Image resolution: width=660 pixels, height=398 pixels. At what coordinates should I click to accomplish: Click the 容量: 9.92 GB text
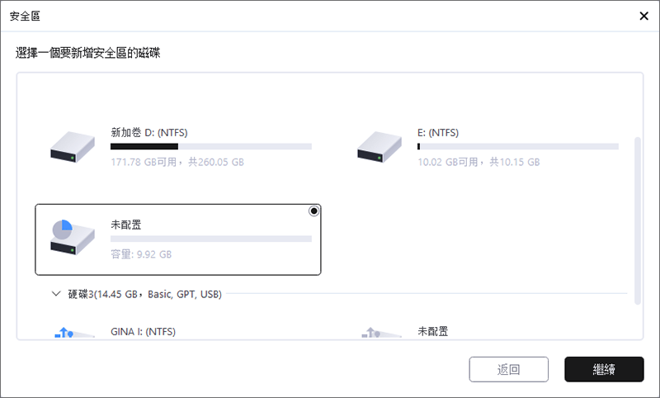tap(141, 254)
